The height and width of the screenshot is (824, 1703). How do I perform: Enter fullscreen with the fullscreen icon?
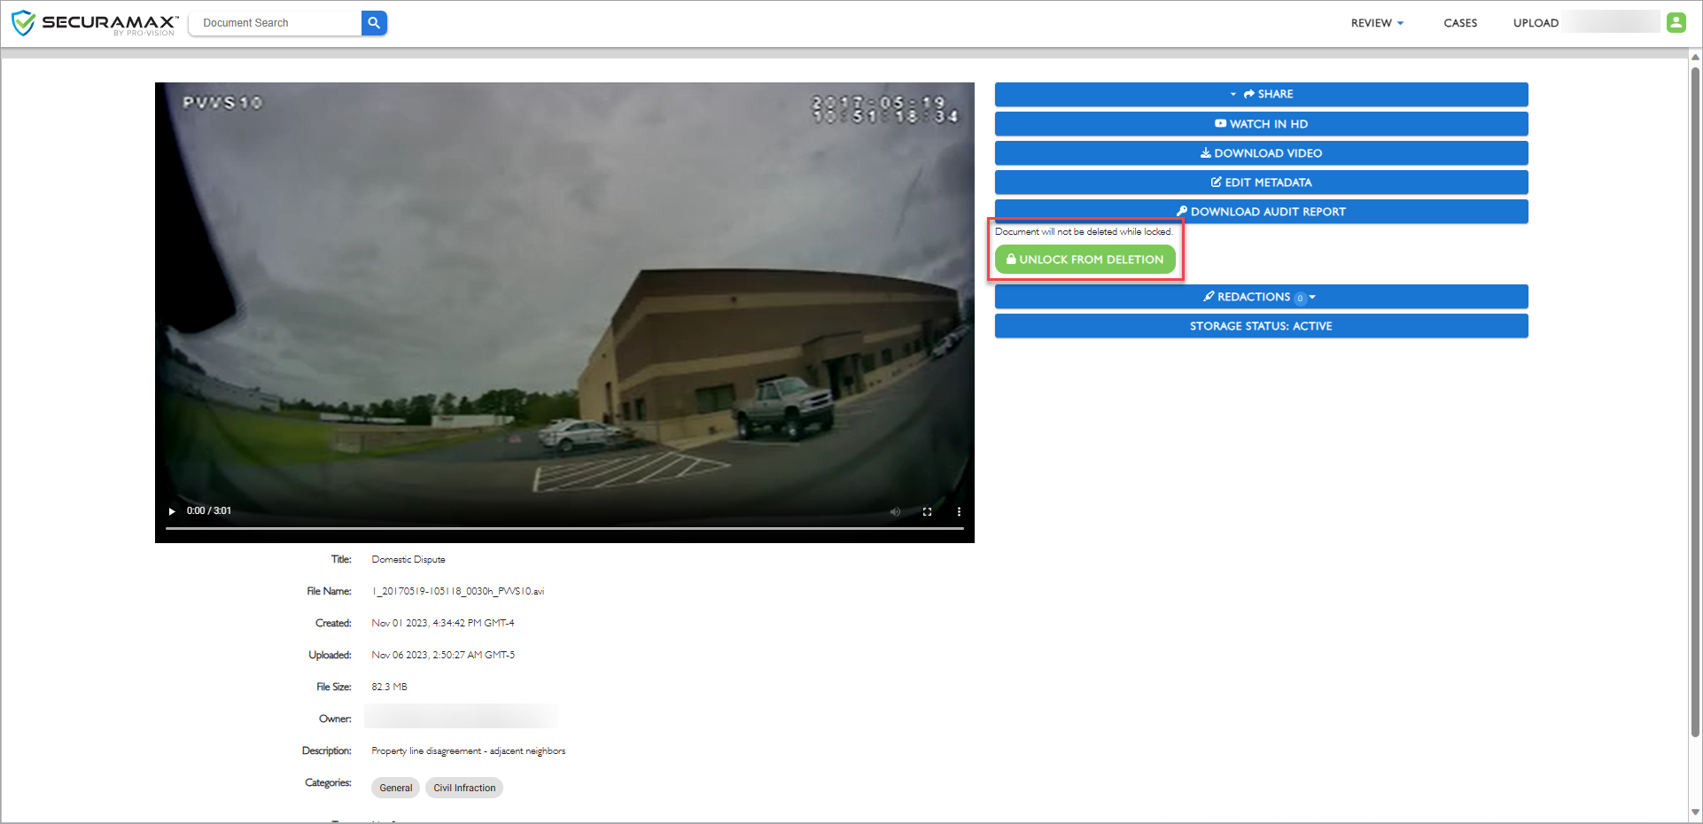tap(927, 511)
